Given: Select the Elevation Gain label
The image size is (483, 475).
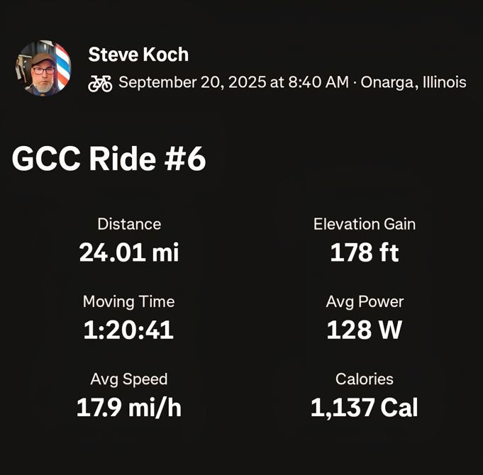Looking at the screenshot, I should [365, 224].
